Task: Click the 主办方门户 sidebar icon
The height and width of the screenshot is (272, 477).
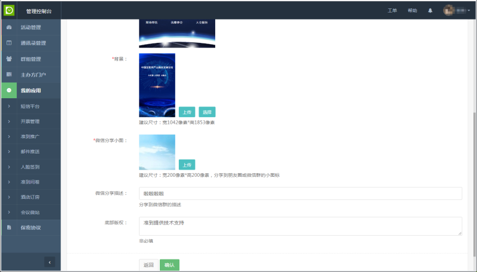Action: tap(9, 74)
